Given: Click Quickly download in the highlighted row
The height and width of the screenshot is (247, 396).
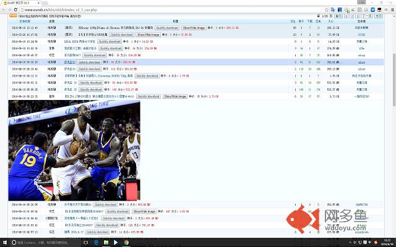Looking at the screenshot, I should tap(89, 62).
